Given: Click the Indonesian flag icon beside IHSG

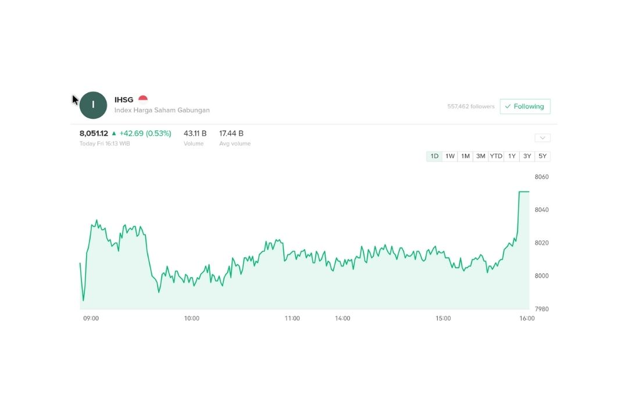Looking at the screenshot, I should (143, 100).
